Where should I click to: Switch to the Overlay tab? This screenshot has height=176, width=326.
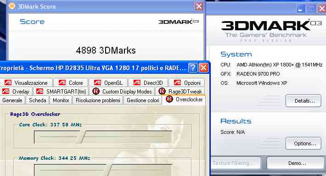point(16,92)
